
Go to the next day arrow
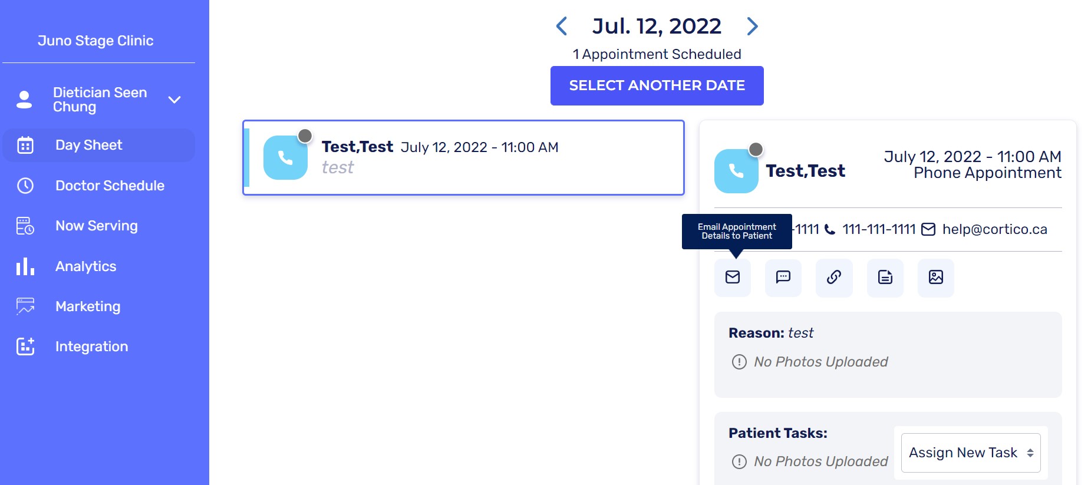pos(752,26)
